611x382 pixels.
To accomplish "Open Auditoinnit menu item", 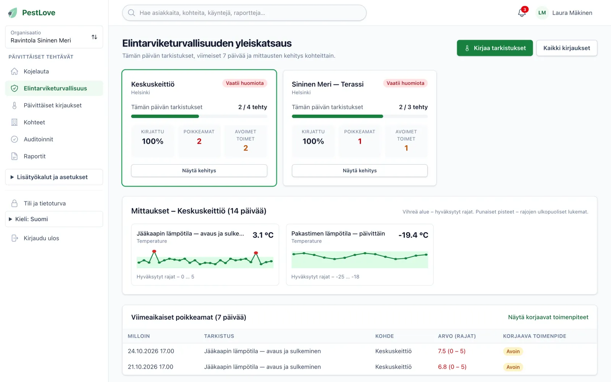I will coord(54,139).
